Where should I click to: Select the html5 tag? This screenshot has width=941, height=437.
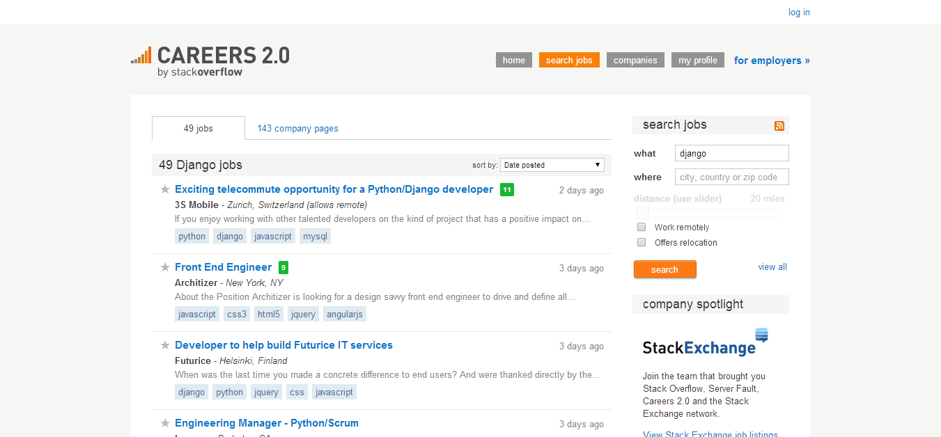[x=268, y=315]
